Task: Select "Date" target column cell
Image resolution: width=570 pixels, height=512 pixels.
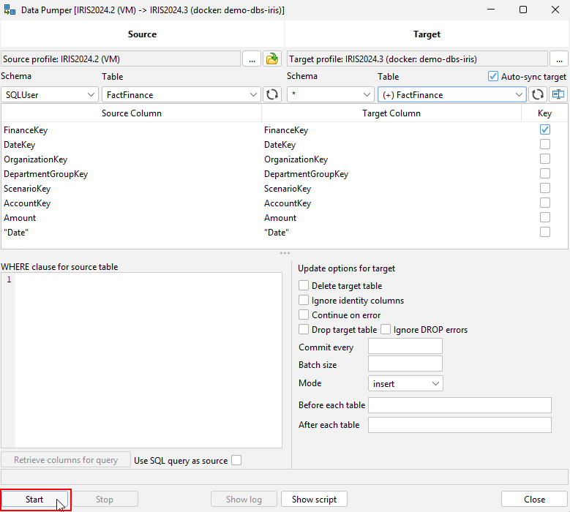Action: point(391,232)
